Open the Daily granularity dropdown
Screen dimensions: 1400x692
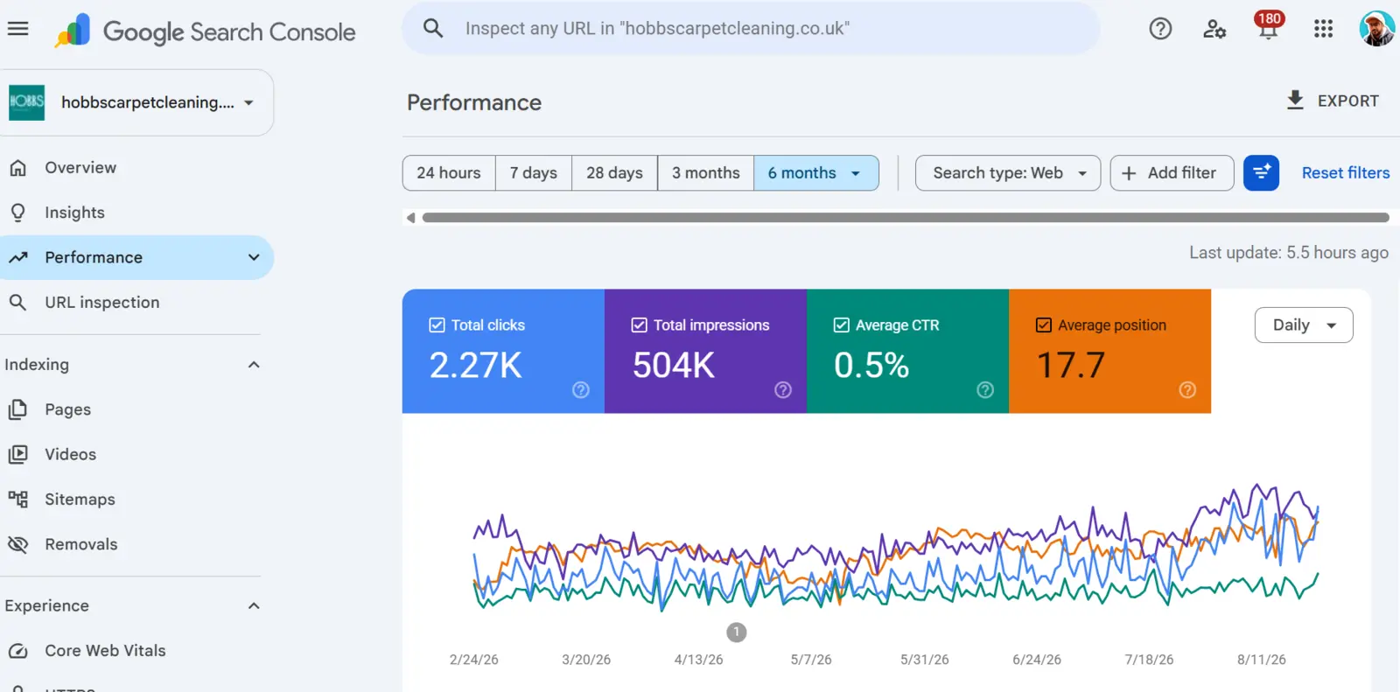pos(1304,325)
